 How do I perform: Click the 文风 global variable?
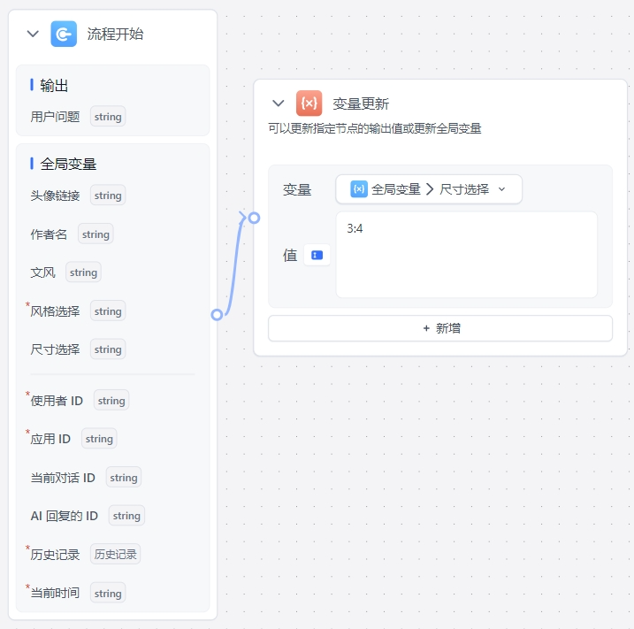[42, 272]
